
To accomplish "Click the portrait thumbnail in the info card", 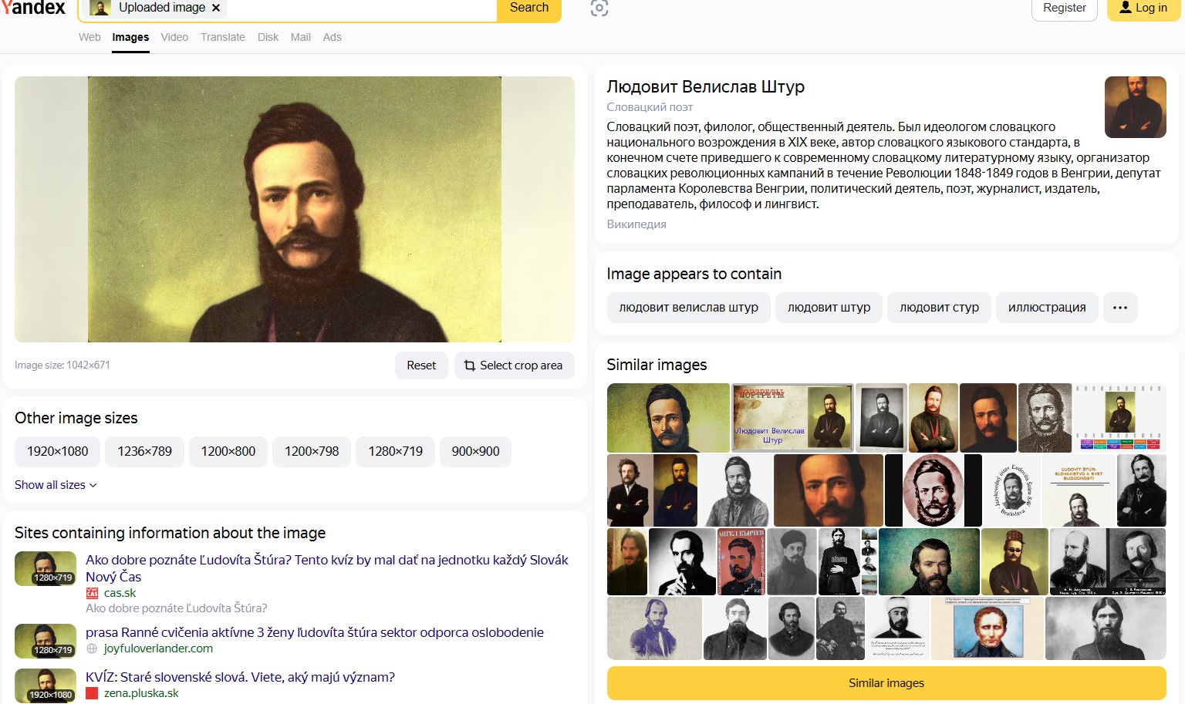I will [1136, 107].
